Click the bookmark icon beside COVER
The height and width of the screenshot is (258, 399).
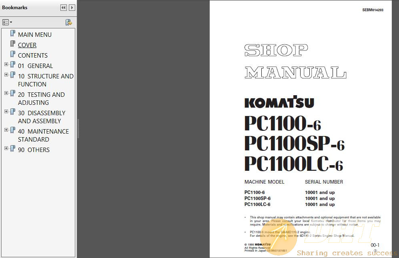pos(13,44)
